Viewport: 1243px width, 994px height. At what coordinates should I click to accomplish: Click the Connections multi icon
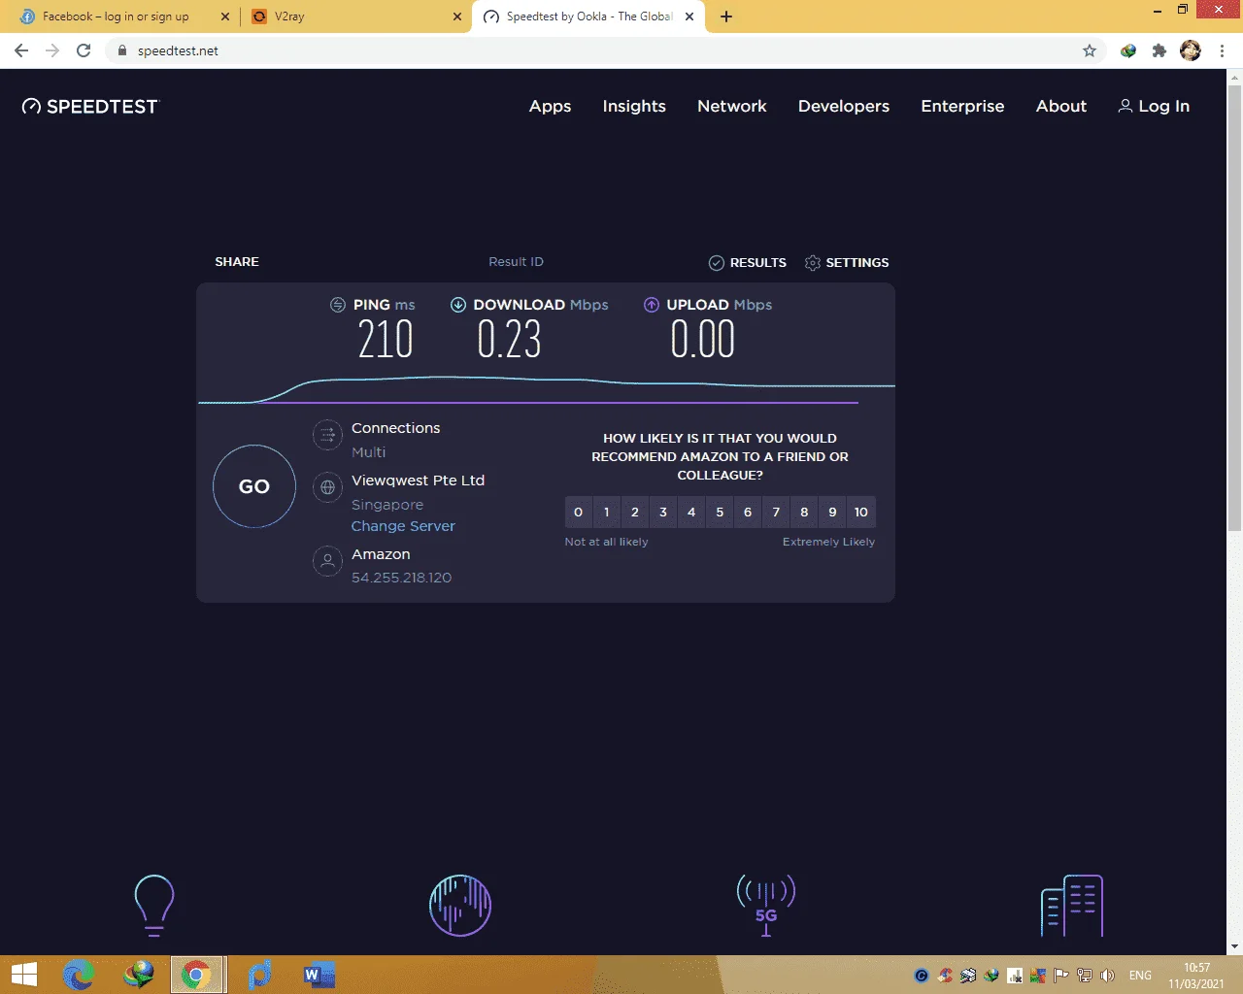coord(328,435)
